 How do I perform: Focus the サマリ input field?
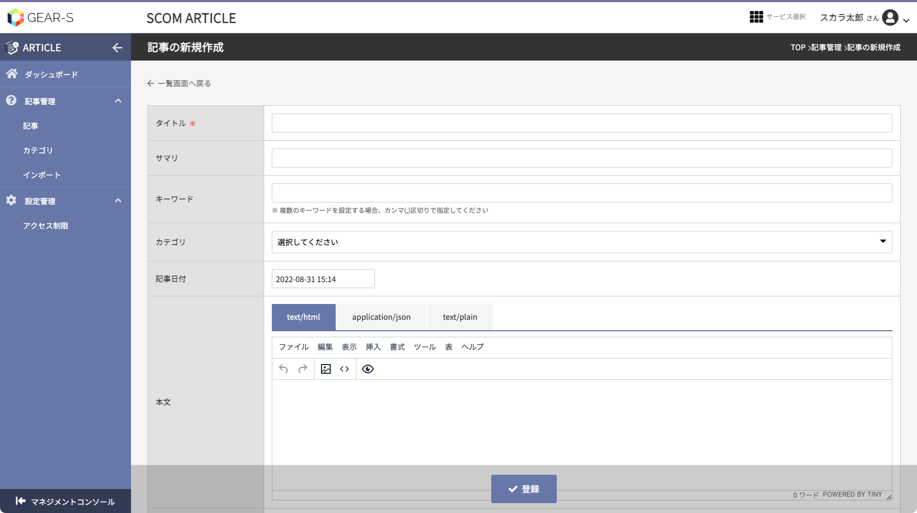(582, 158)
